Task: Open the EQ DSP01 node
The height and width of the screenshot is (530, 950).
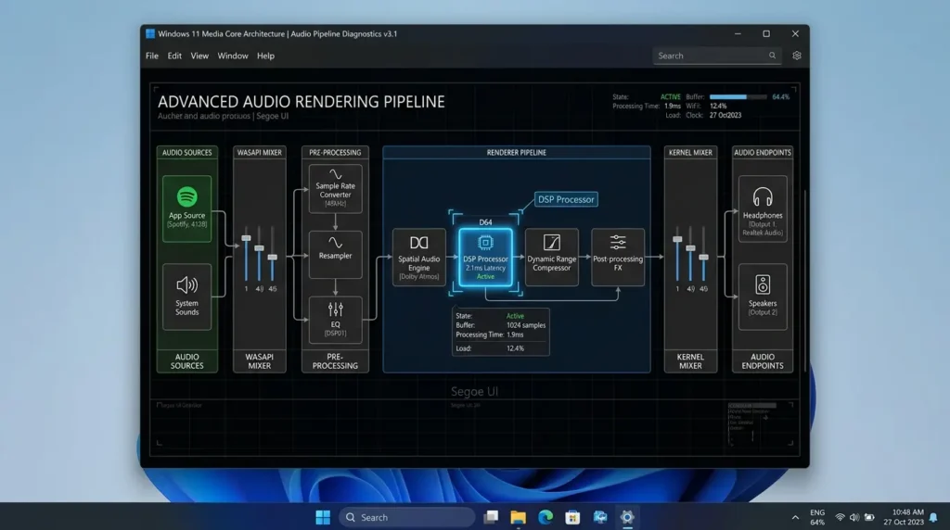Action: pos(335,320)
